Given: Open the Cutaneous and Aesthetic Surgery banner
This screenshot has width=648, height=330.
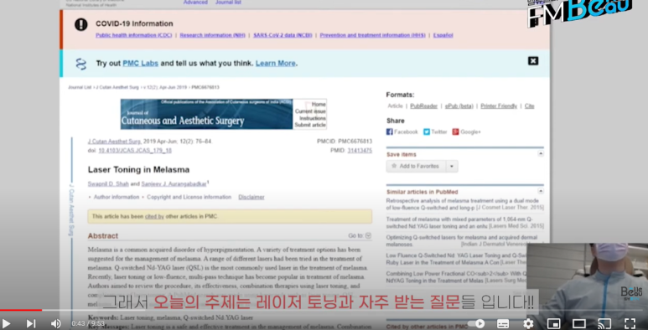Looking at the screenshot, I should [x=206, y=114].
